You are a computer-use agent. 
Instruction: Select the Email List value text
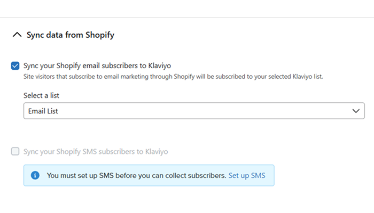point(43,111)
